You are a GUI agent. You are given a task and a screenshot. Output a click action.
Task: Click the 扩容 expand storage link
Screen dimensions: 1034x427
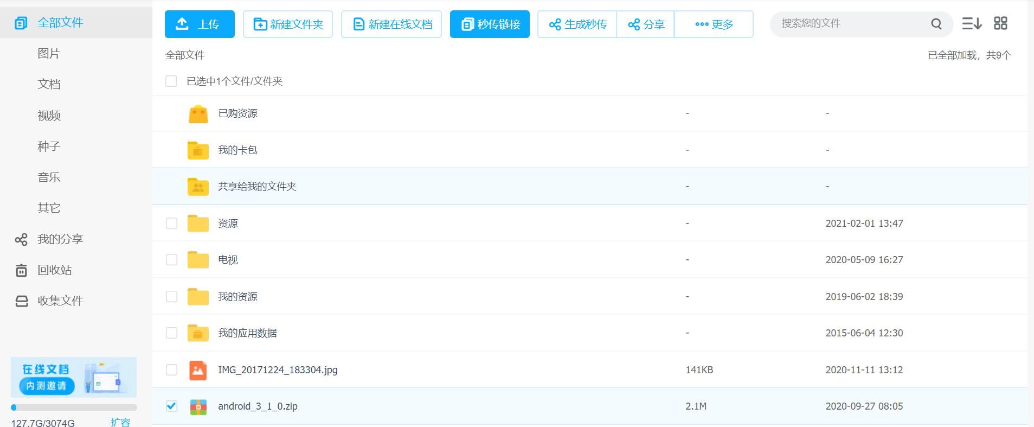pos(120,422)
